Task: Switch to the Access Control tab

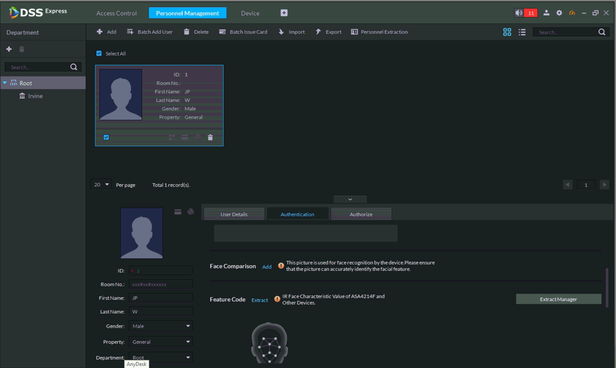Action: tap(116, 13)
